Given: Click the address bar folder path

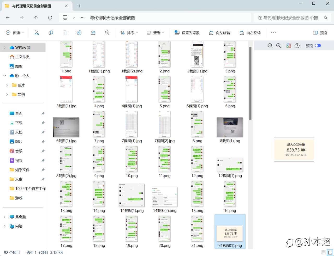Looking at the screenshot, I should pos(112,18).
